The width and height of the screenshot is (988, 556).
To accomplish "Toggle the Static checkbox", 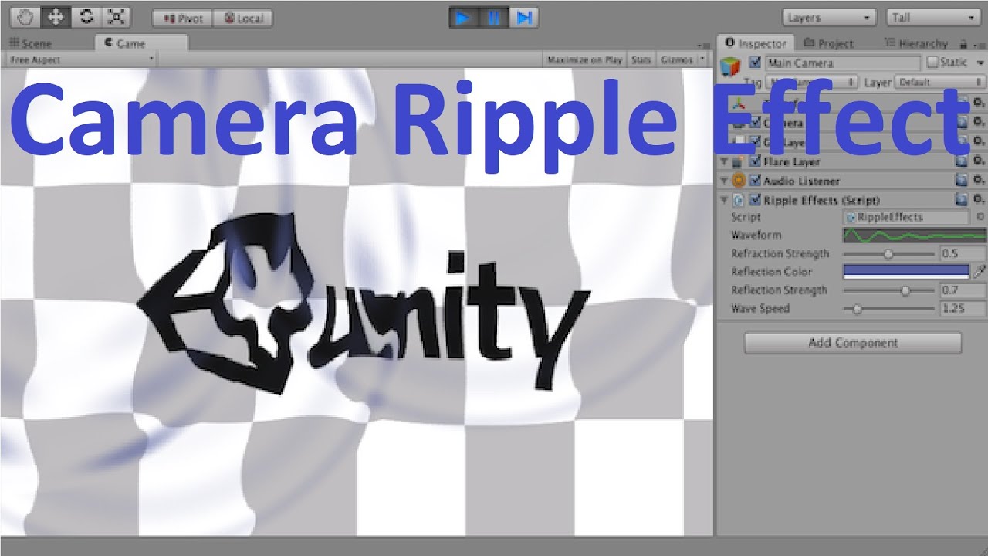I will point(932,63).
